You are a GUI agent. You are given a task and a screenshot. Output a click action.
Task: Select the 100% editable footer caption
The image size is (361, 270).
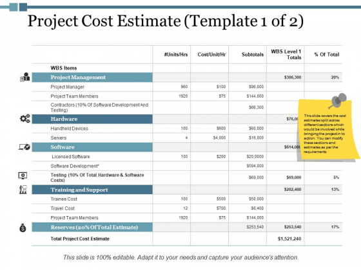tap(180, 258)
